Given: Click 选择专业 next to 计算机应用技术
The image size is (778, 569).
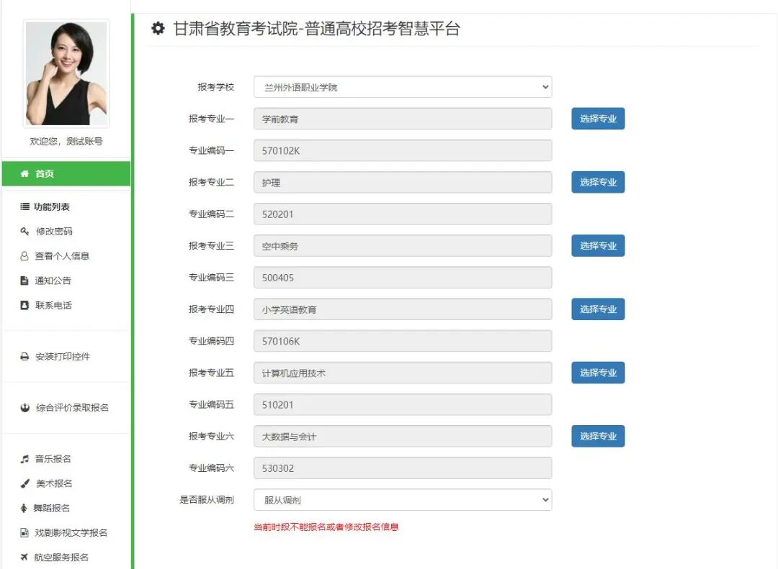Looking at the screenshot, I should click(598, 373).
